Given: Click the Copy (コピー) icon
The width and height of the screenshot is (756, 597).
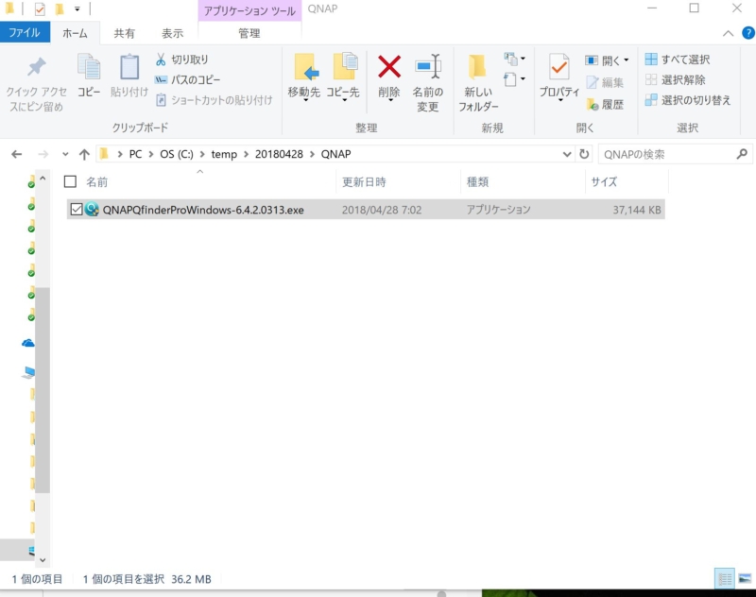Looking at the screenshot, I should tap(89, 66).
